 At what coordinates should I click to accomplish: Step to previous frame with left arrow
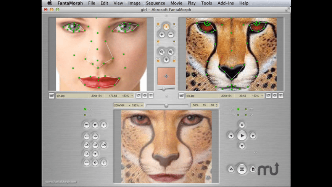(231, 135)
